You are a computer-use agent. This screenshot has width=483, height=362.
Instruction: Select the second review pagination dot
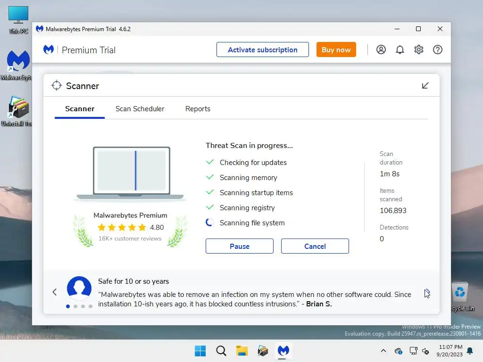[x=75, y=306]
